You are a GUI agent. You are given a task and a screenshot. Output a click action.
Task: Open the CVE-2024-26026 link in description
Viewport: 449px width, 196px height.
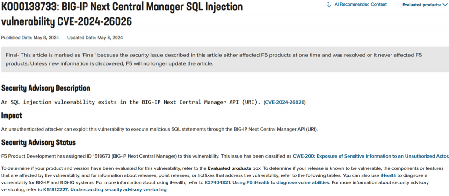(x=285, y=102)
